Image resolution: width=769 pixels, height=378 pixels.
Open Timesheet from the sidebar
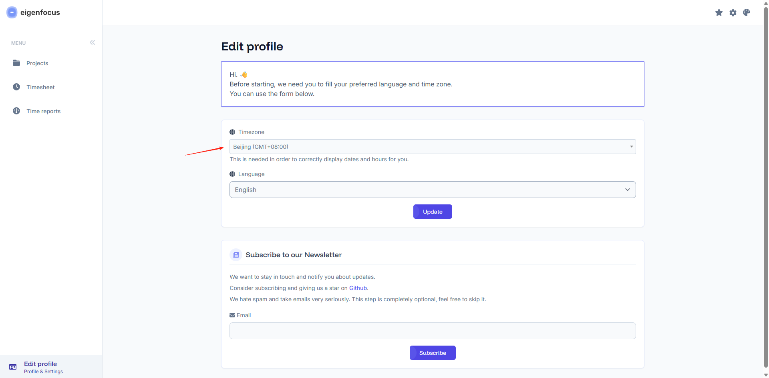[40, 87]
